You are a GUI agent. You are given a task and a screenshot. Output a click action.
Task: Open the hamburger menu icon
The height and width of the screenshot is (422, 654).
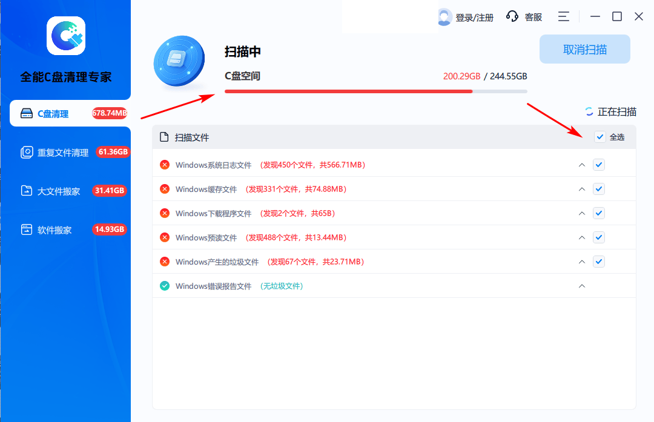(x=564, y=17)
